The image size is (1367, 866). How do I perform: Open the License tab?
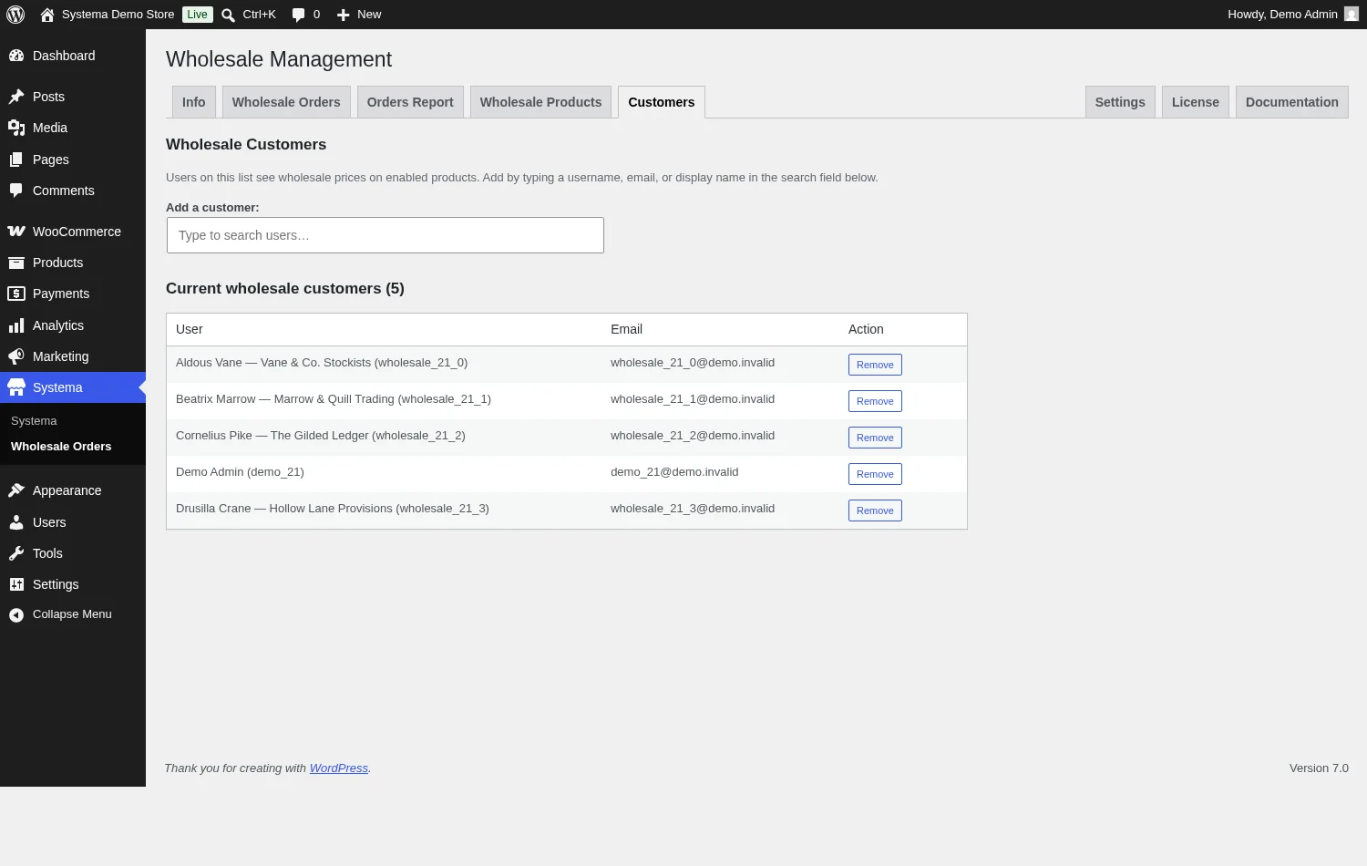(x=1196, y=102)
